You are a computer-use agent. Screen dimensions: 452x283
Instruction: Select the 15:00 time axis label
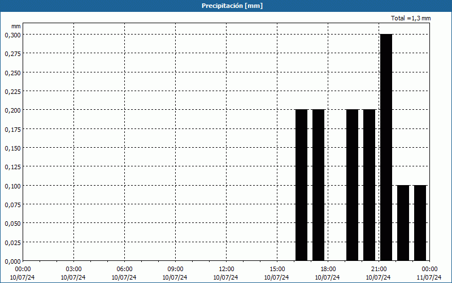277,269
